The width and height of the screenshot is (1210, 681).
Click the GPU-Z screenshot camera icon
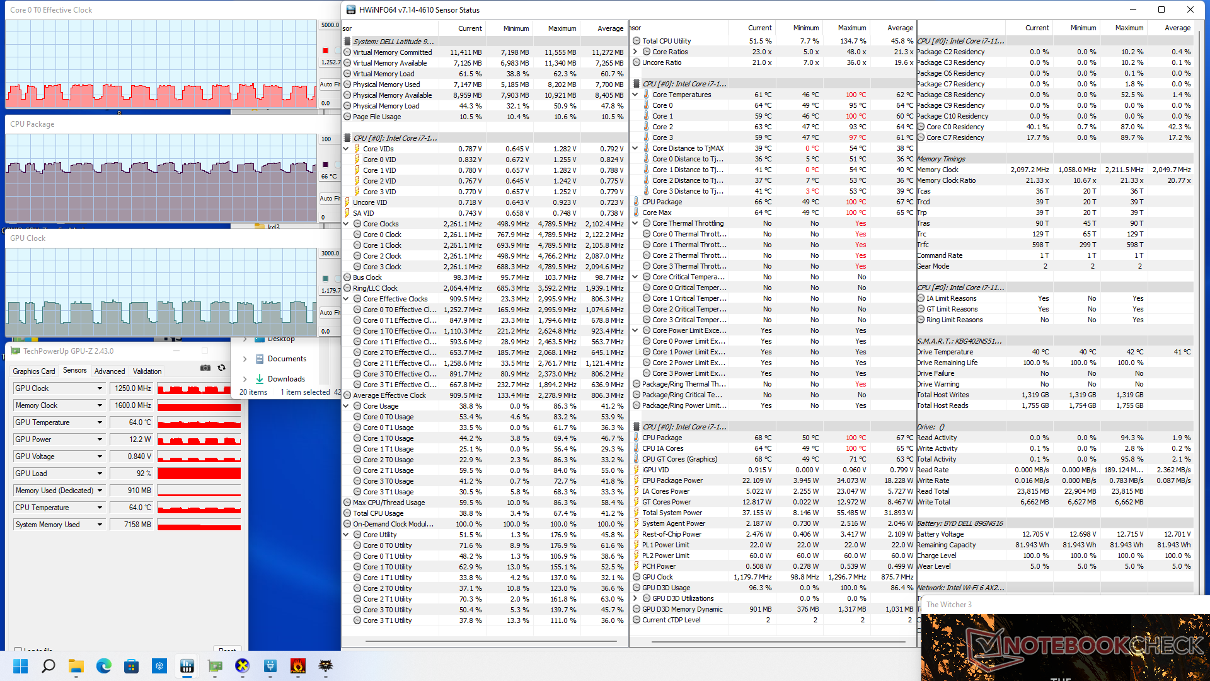[205, 368]
